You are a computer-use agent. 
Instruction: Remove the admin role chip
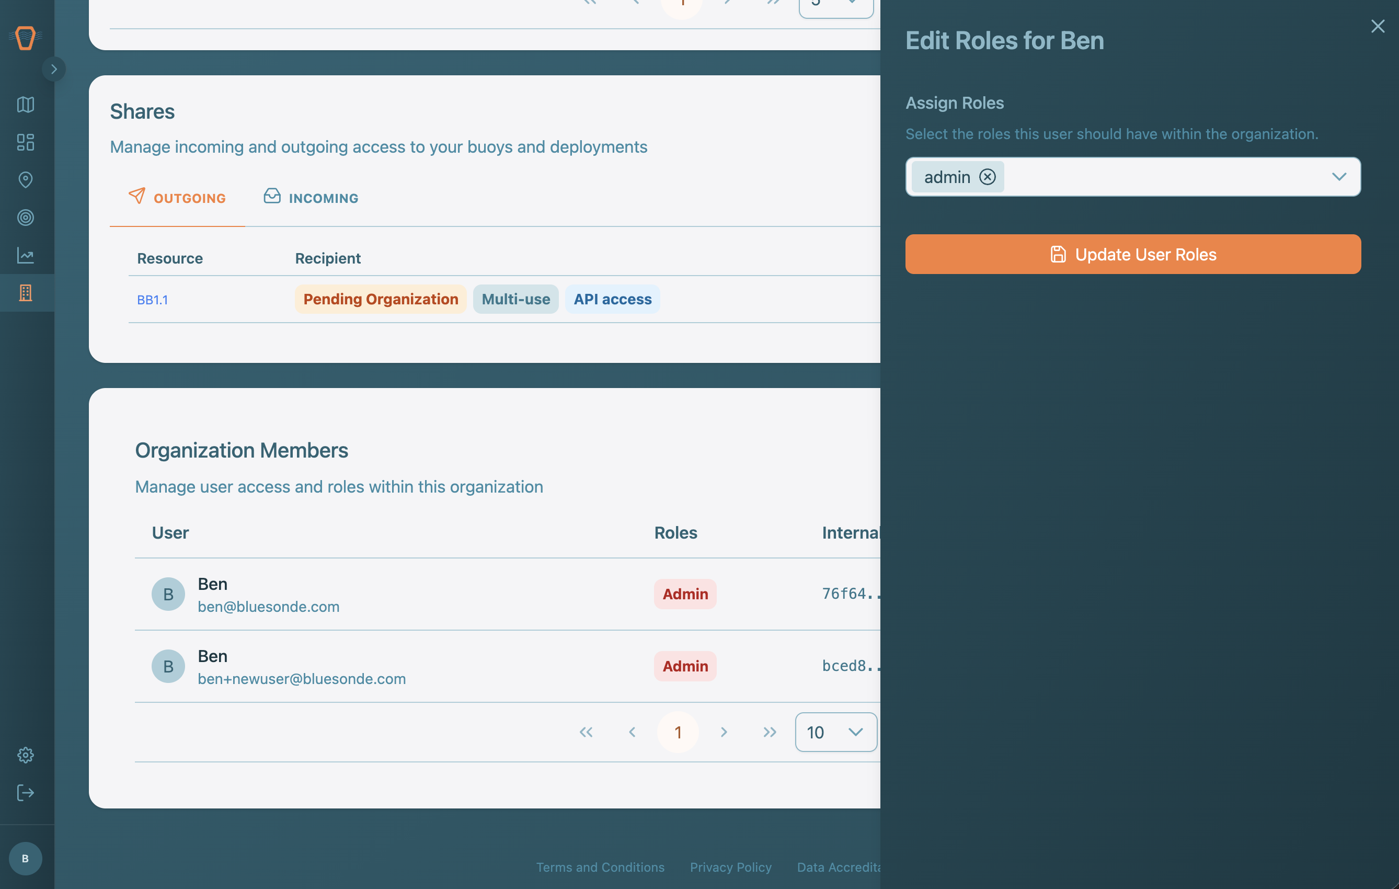(x=987, y=177)
